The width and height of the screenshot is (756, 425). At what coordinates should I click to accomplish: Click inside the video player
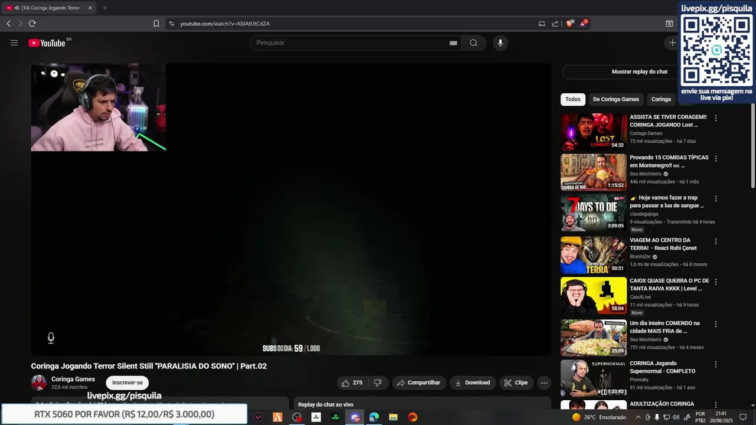point(291,210)
